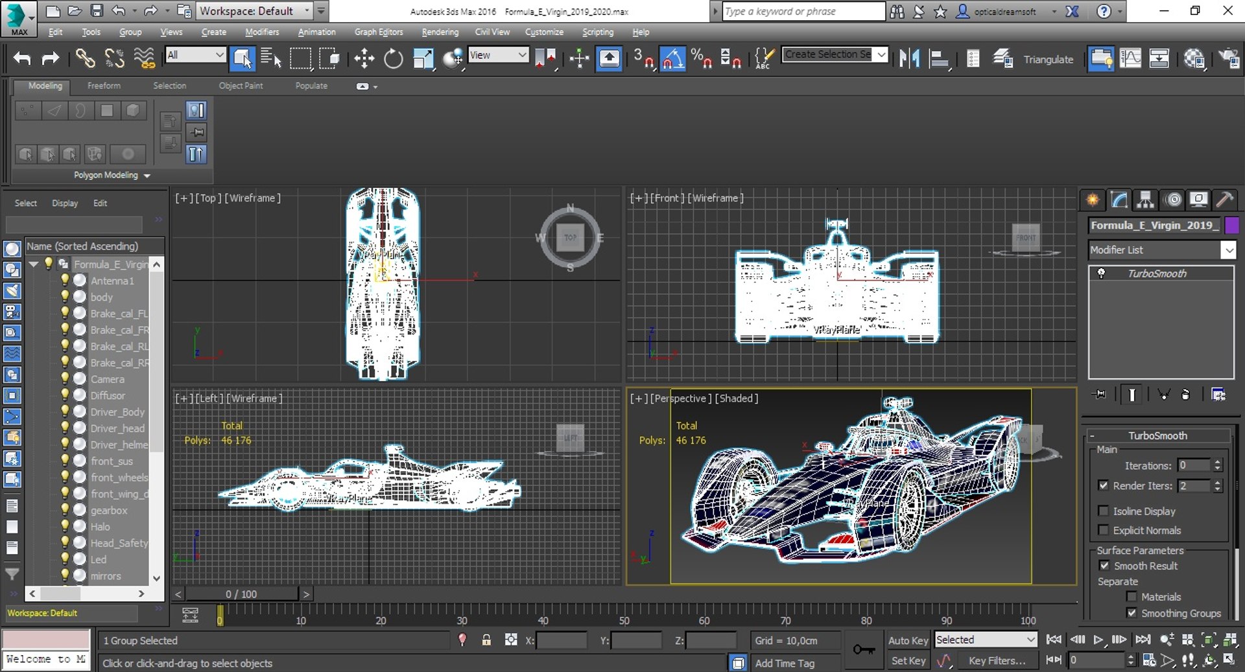Open the Utilities command panel tab
Image resolution: width=1245 pixels, height=672 pixels.
coord(1225,200)
